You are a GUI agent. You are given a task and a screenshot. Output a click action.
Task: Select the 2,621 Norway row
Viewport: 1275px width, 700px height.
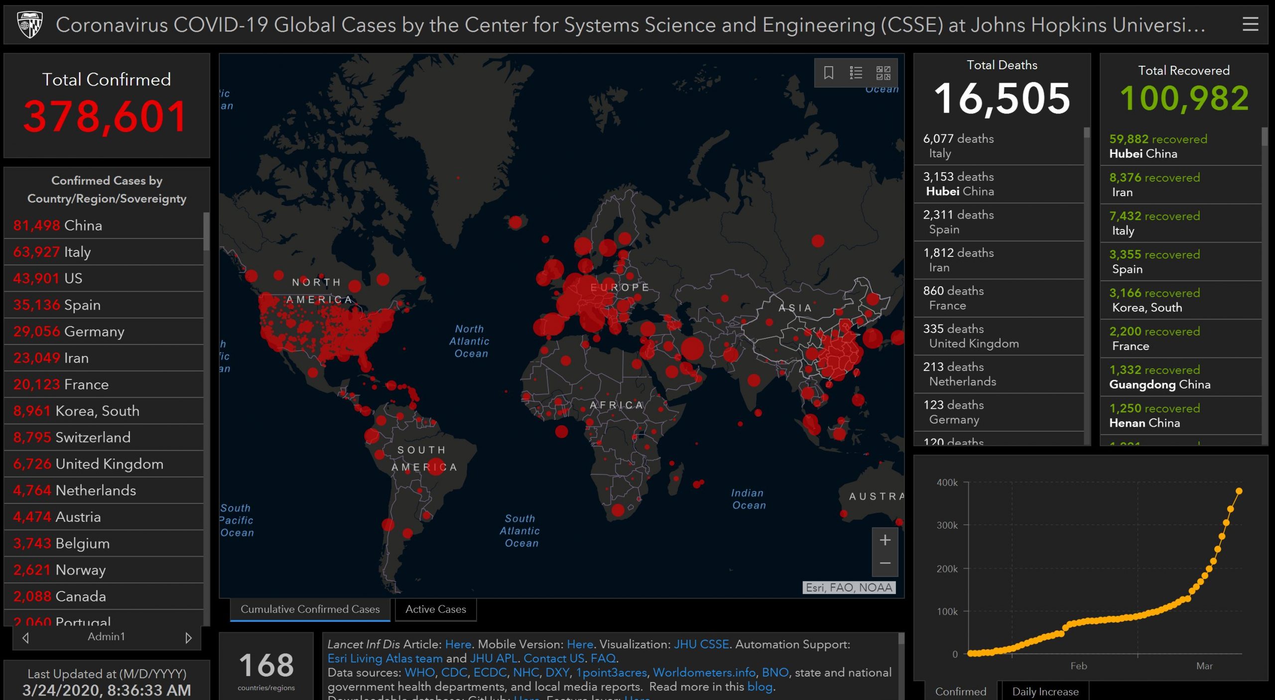(x=104, y=570)
